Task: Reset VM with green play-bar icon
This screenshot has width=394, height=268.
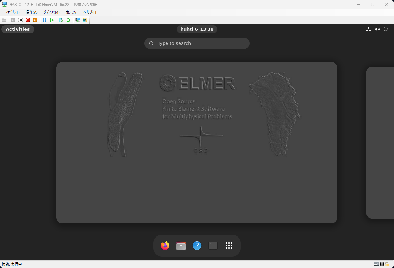Action: click(x=52, y=20)
